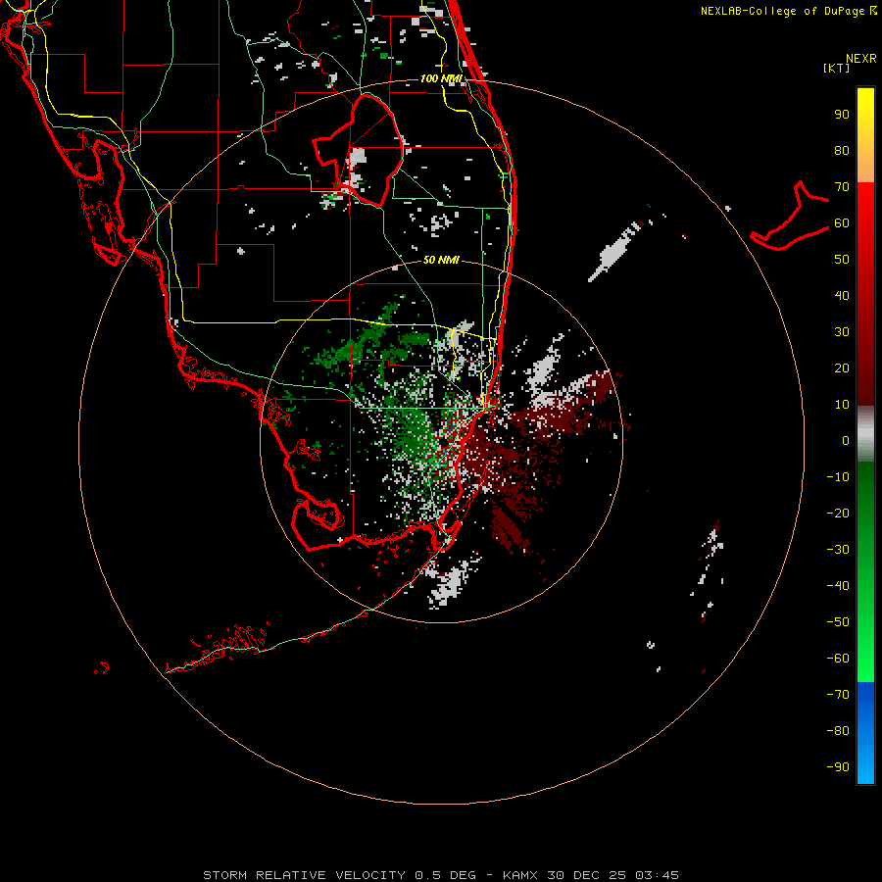
Task: Click the -10 scale value
Action: tap(838, 477)
